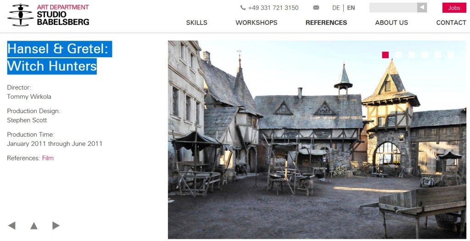Switch language to DE
Viewport: 470px width, 241px height.
[x=336, y=8]
